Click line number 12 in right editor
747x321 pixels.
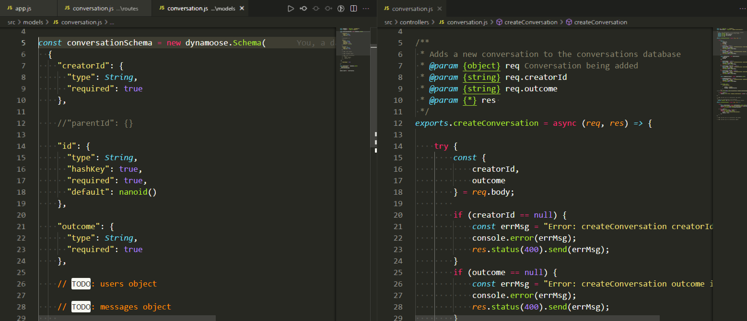[397, 123]
